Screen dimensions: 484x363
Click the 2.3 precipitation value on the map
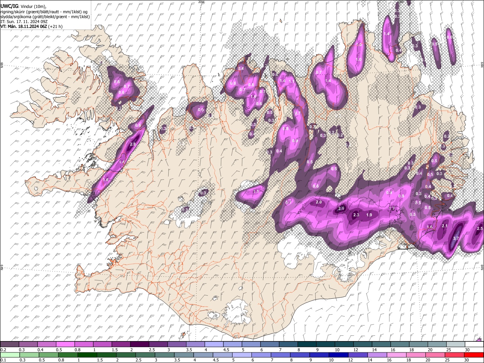pos(356,215)
